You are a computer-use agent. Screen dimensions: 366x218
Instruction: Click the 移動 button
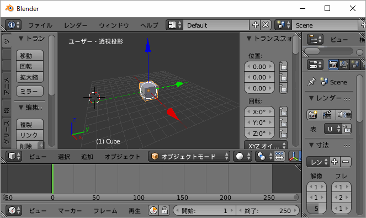pos(30,56)
